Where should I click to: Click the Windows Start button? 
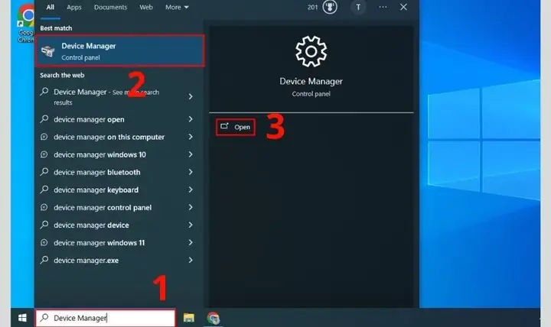point(22,318)
